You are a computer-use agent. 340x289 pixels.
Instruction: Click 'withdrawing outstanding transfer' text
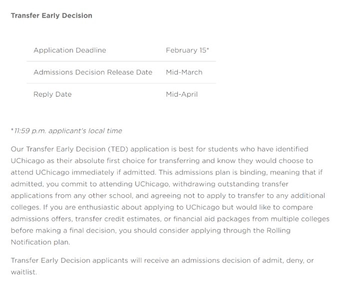(231, 184)
